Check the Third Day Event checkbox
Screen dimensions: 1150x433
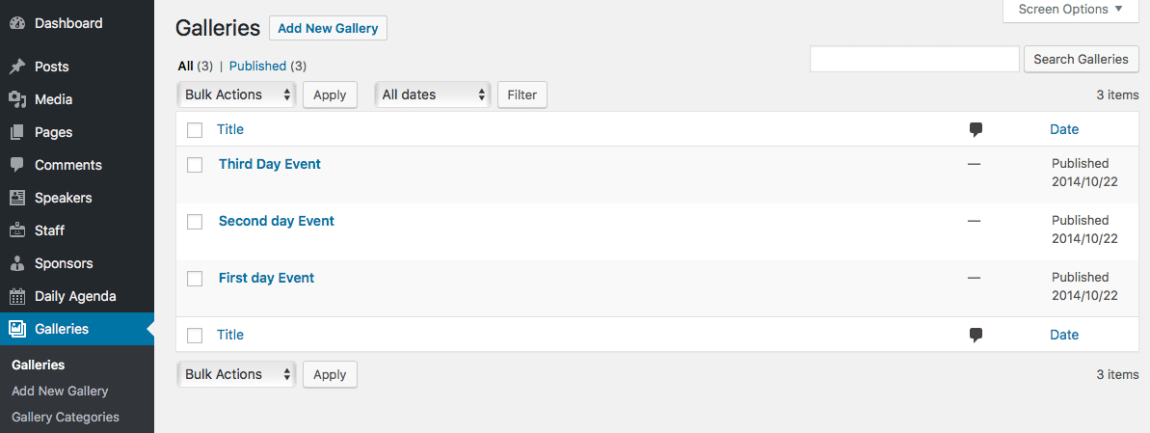[195, 165]
